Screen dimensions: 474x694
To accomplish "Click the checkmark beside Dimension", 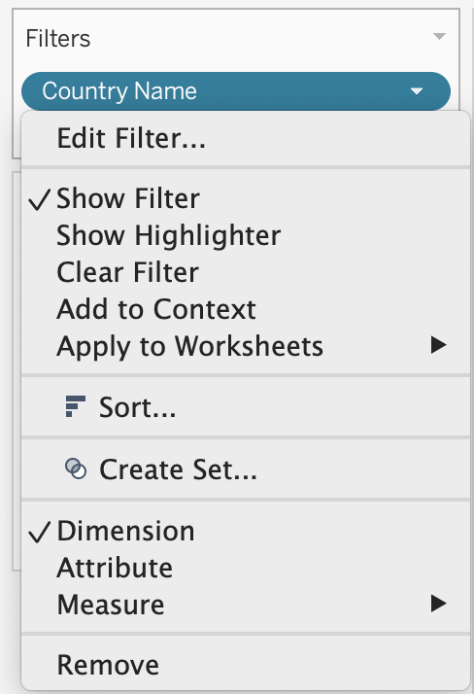I will pyautogui.click(x=40, y=531).
